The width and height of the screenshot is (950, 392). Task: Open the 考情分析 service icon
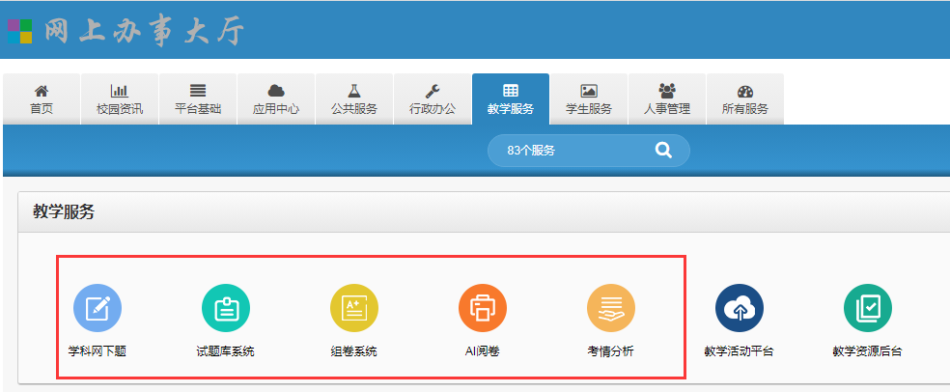[x=611, y=309]
